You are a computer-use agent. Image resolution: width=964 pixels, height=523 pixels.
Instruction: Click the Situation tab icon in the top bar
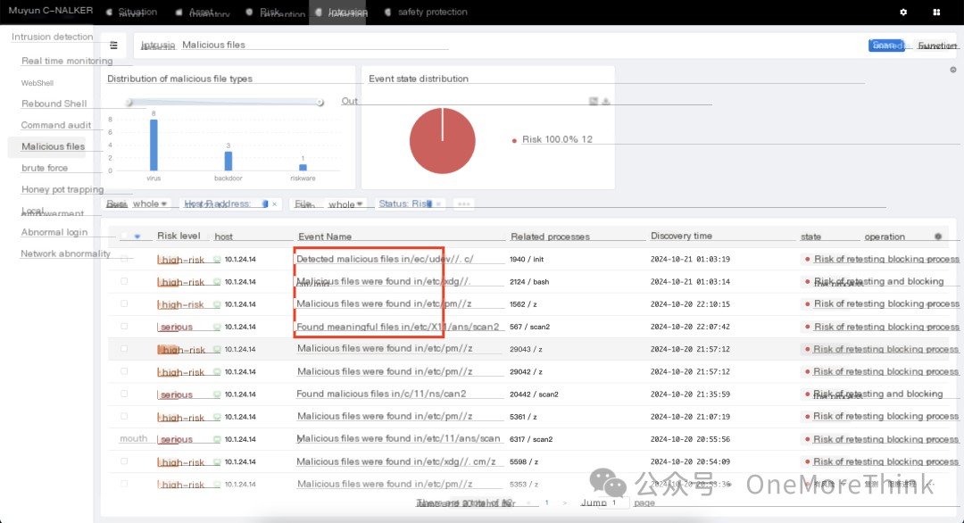110,12
